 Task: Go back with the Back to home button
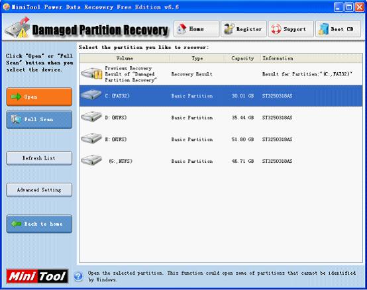[39, 224]
